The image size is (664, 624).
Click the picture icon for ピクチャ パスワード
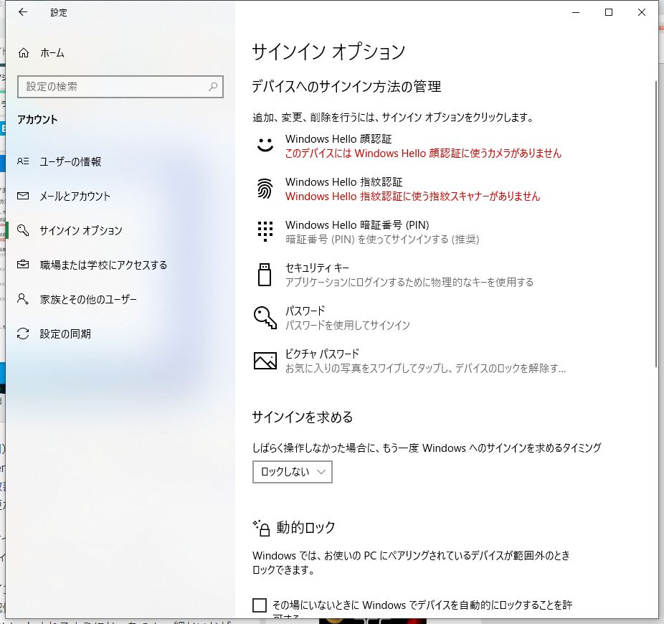(x=265, y=361)
